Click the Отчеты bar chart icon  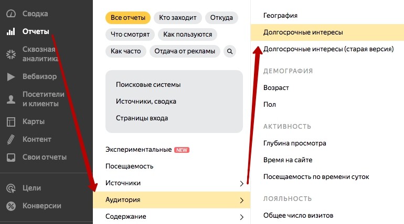[x=10, y=31]
